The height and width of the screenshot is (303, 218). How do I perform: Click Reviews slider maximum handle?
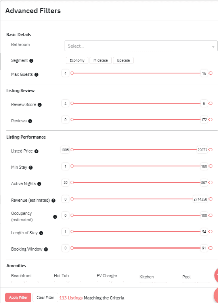point(211,120)
